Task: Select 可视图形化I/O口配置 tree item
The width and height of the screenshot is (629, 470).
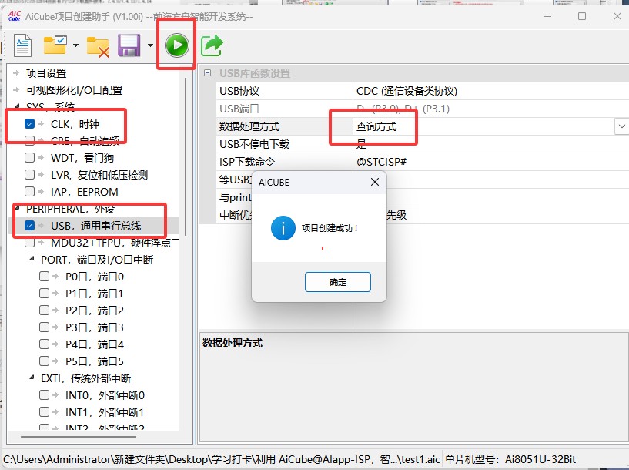Action: click(74, 90)
